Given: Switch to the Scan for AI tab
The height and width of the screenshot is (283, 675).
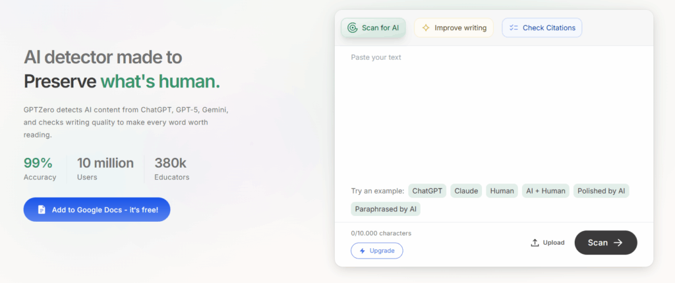Looking at the screenshot, I should (373, 28).
